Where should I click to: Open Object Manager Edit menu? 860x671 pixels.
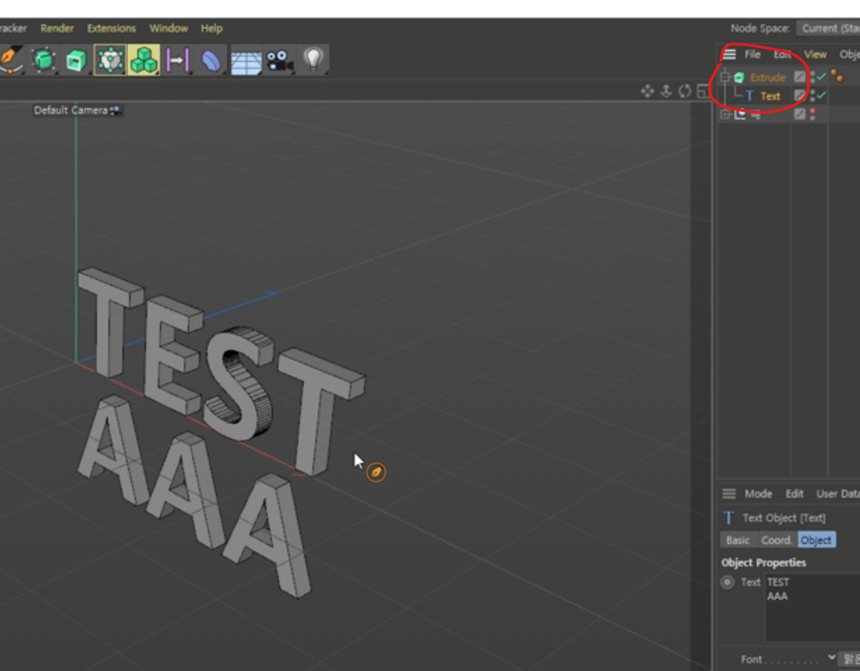pyautogui.click(x=782, y=54)
